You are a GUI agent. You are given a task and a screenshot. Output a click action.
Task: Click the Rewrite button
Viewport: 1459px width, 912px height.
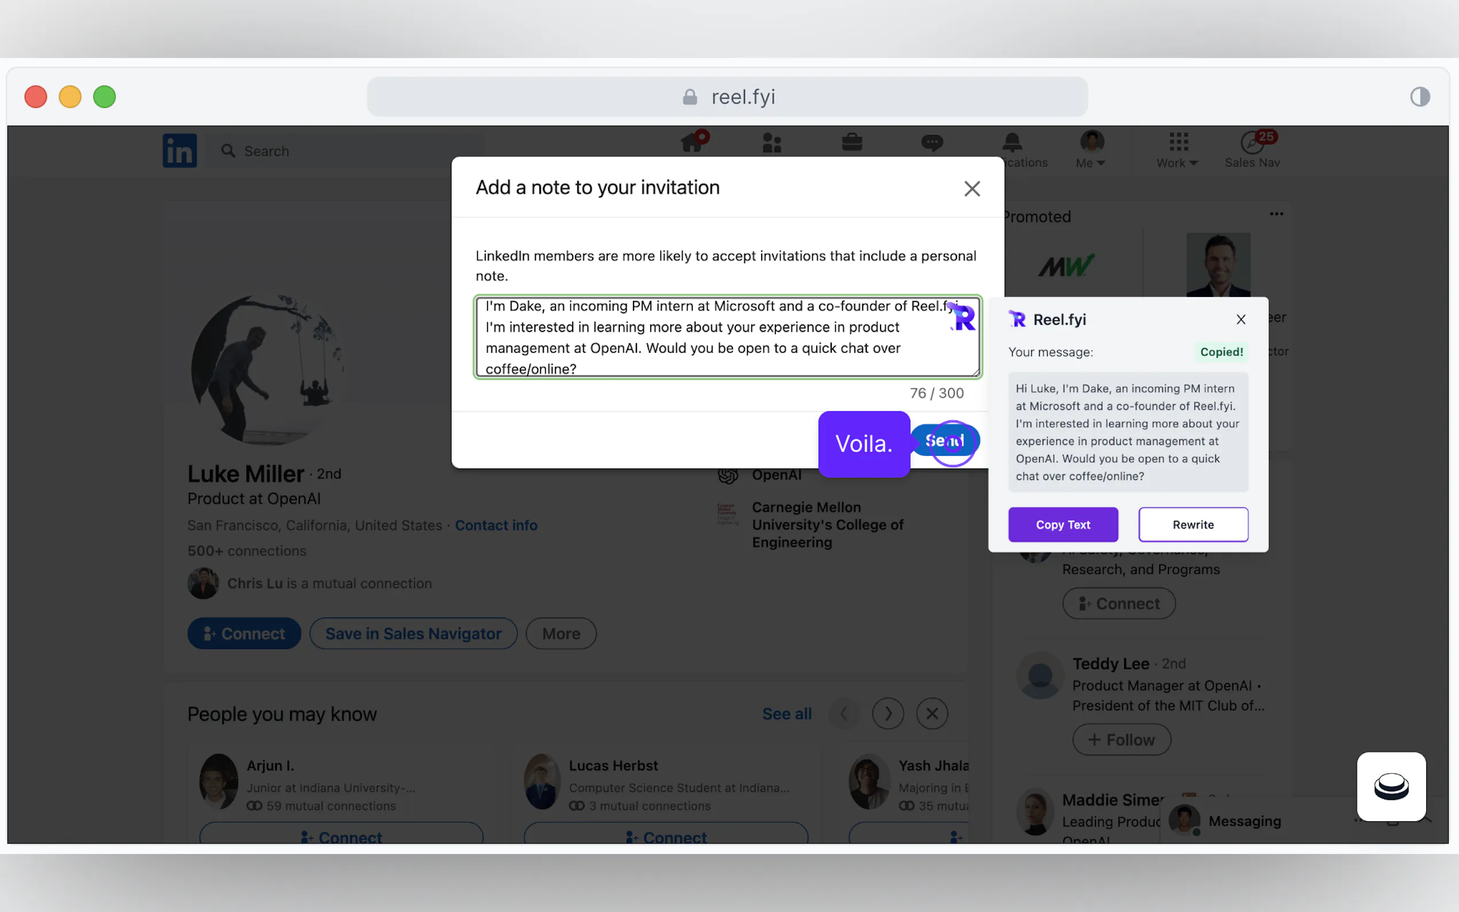(1193, 524)
